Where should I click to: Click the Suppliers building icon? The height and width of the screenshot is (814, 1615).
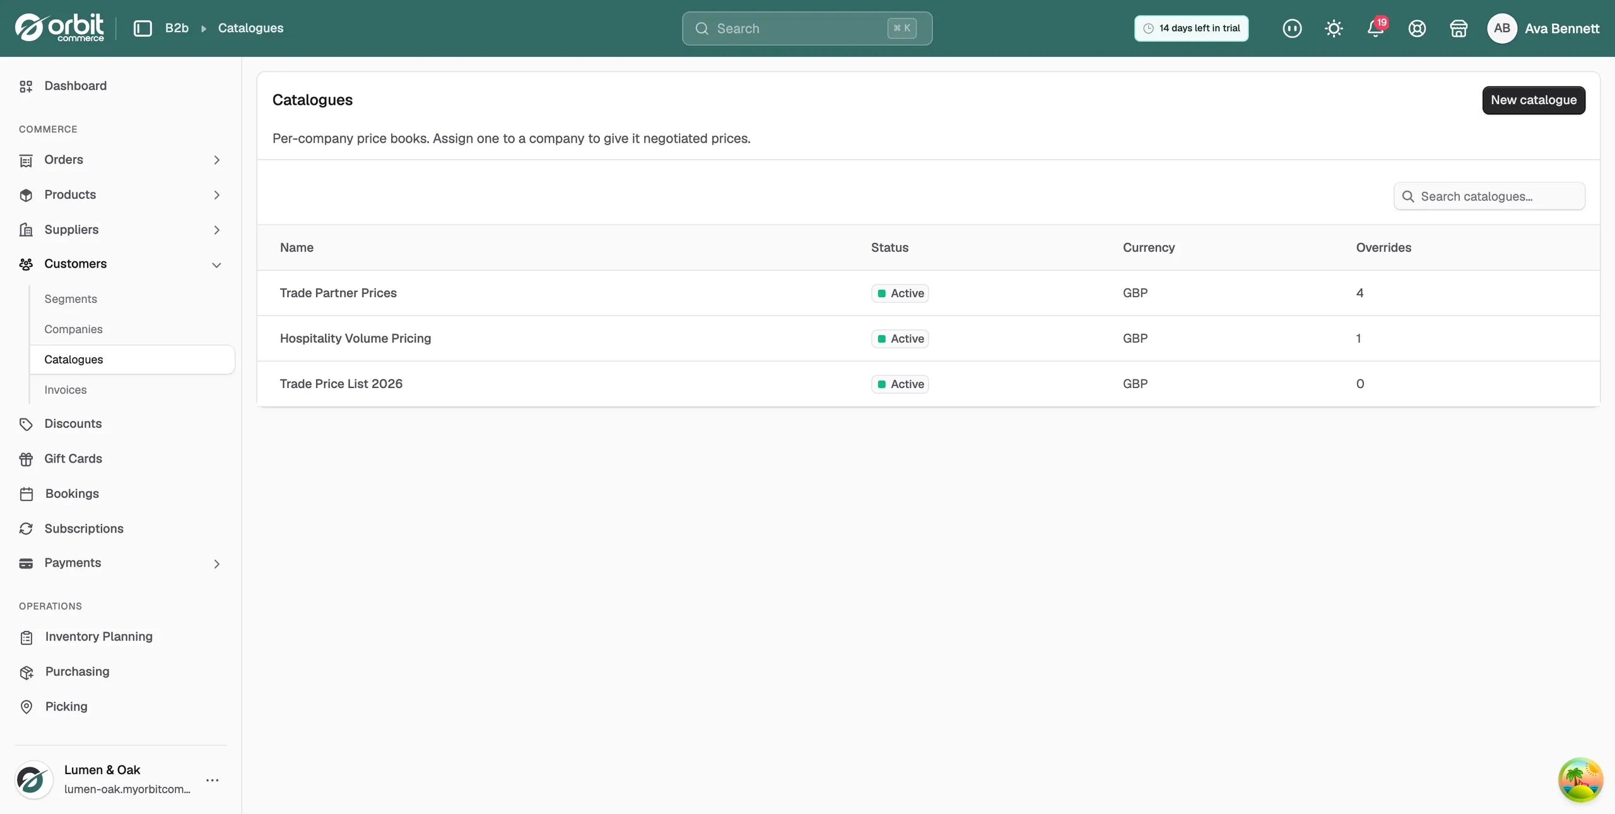click(26, 230)
